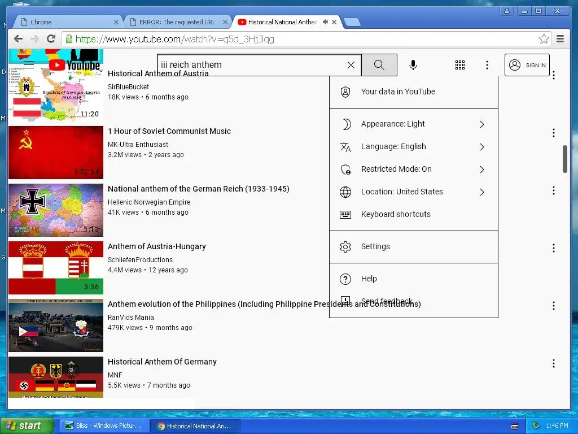Open the Chrome hamburger menu
Image resolution: width=578 pixels, height=434 pixels.
(560, 39)
